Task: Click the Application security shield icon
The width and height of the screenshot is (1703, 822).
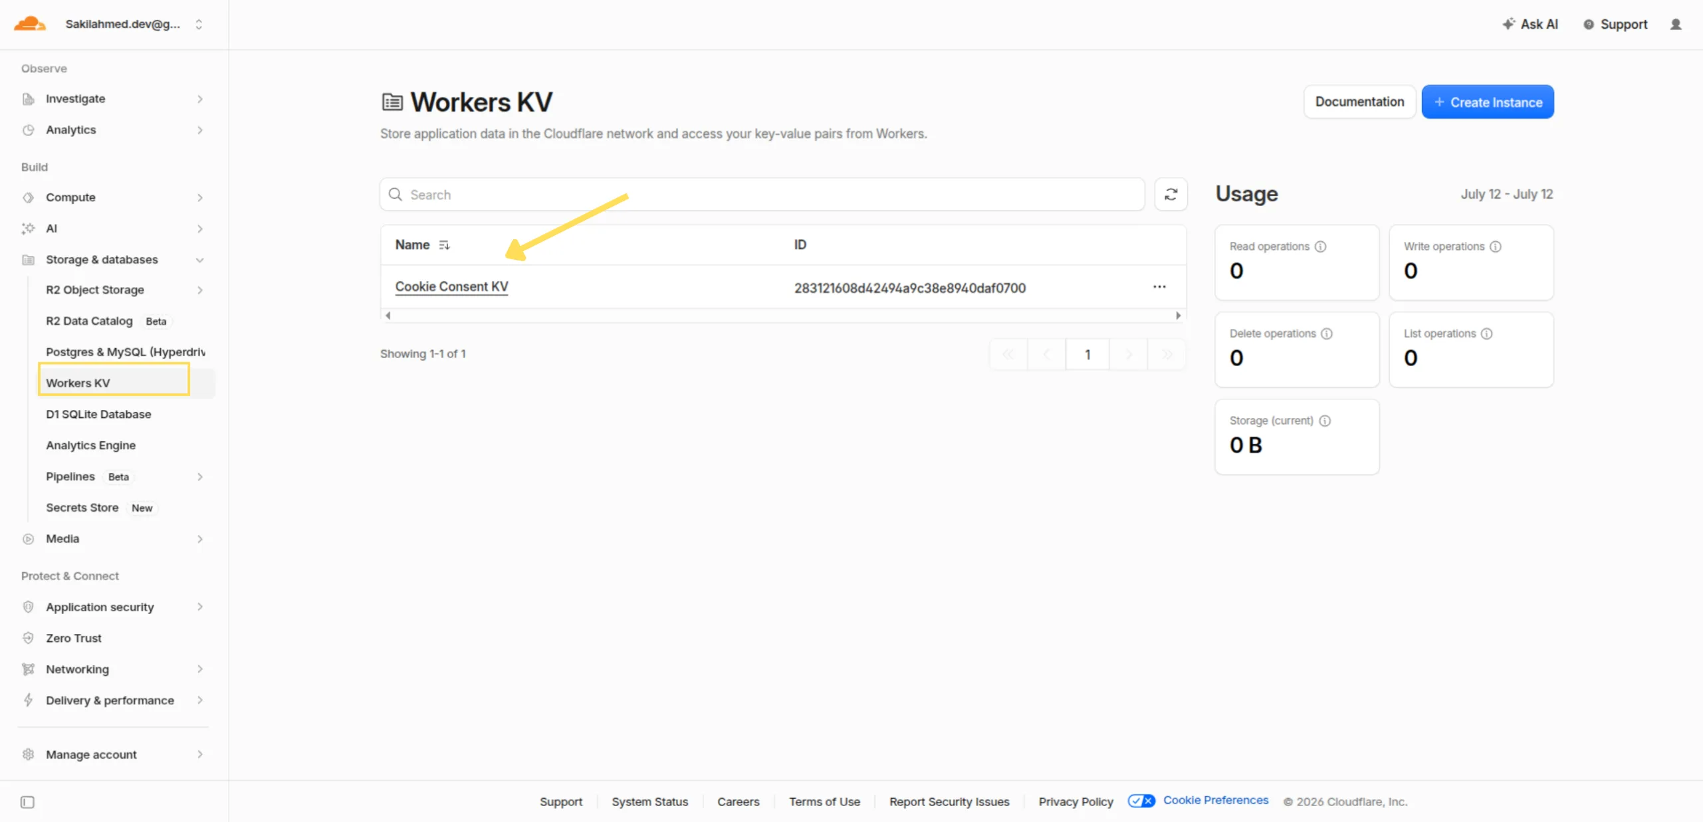Action: pyautogui.click(x=28, y=607)
